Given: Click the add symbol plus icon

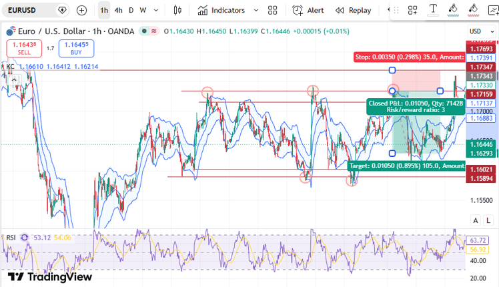Looking at the screenshot, I should [82, 11].
